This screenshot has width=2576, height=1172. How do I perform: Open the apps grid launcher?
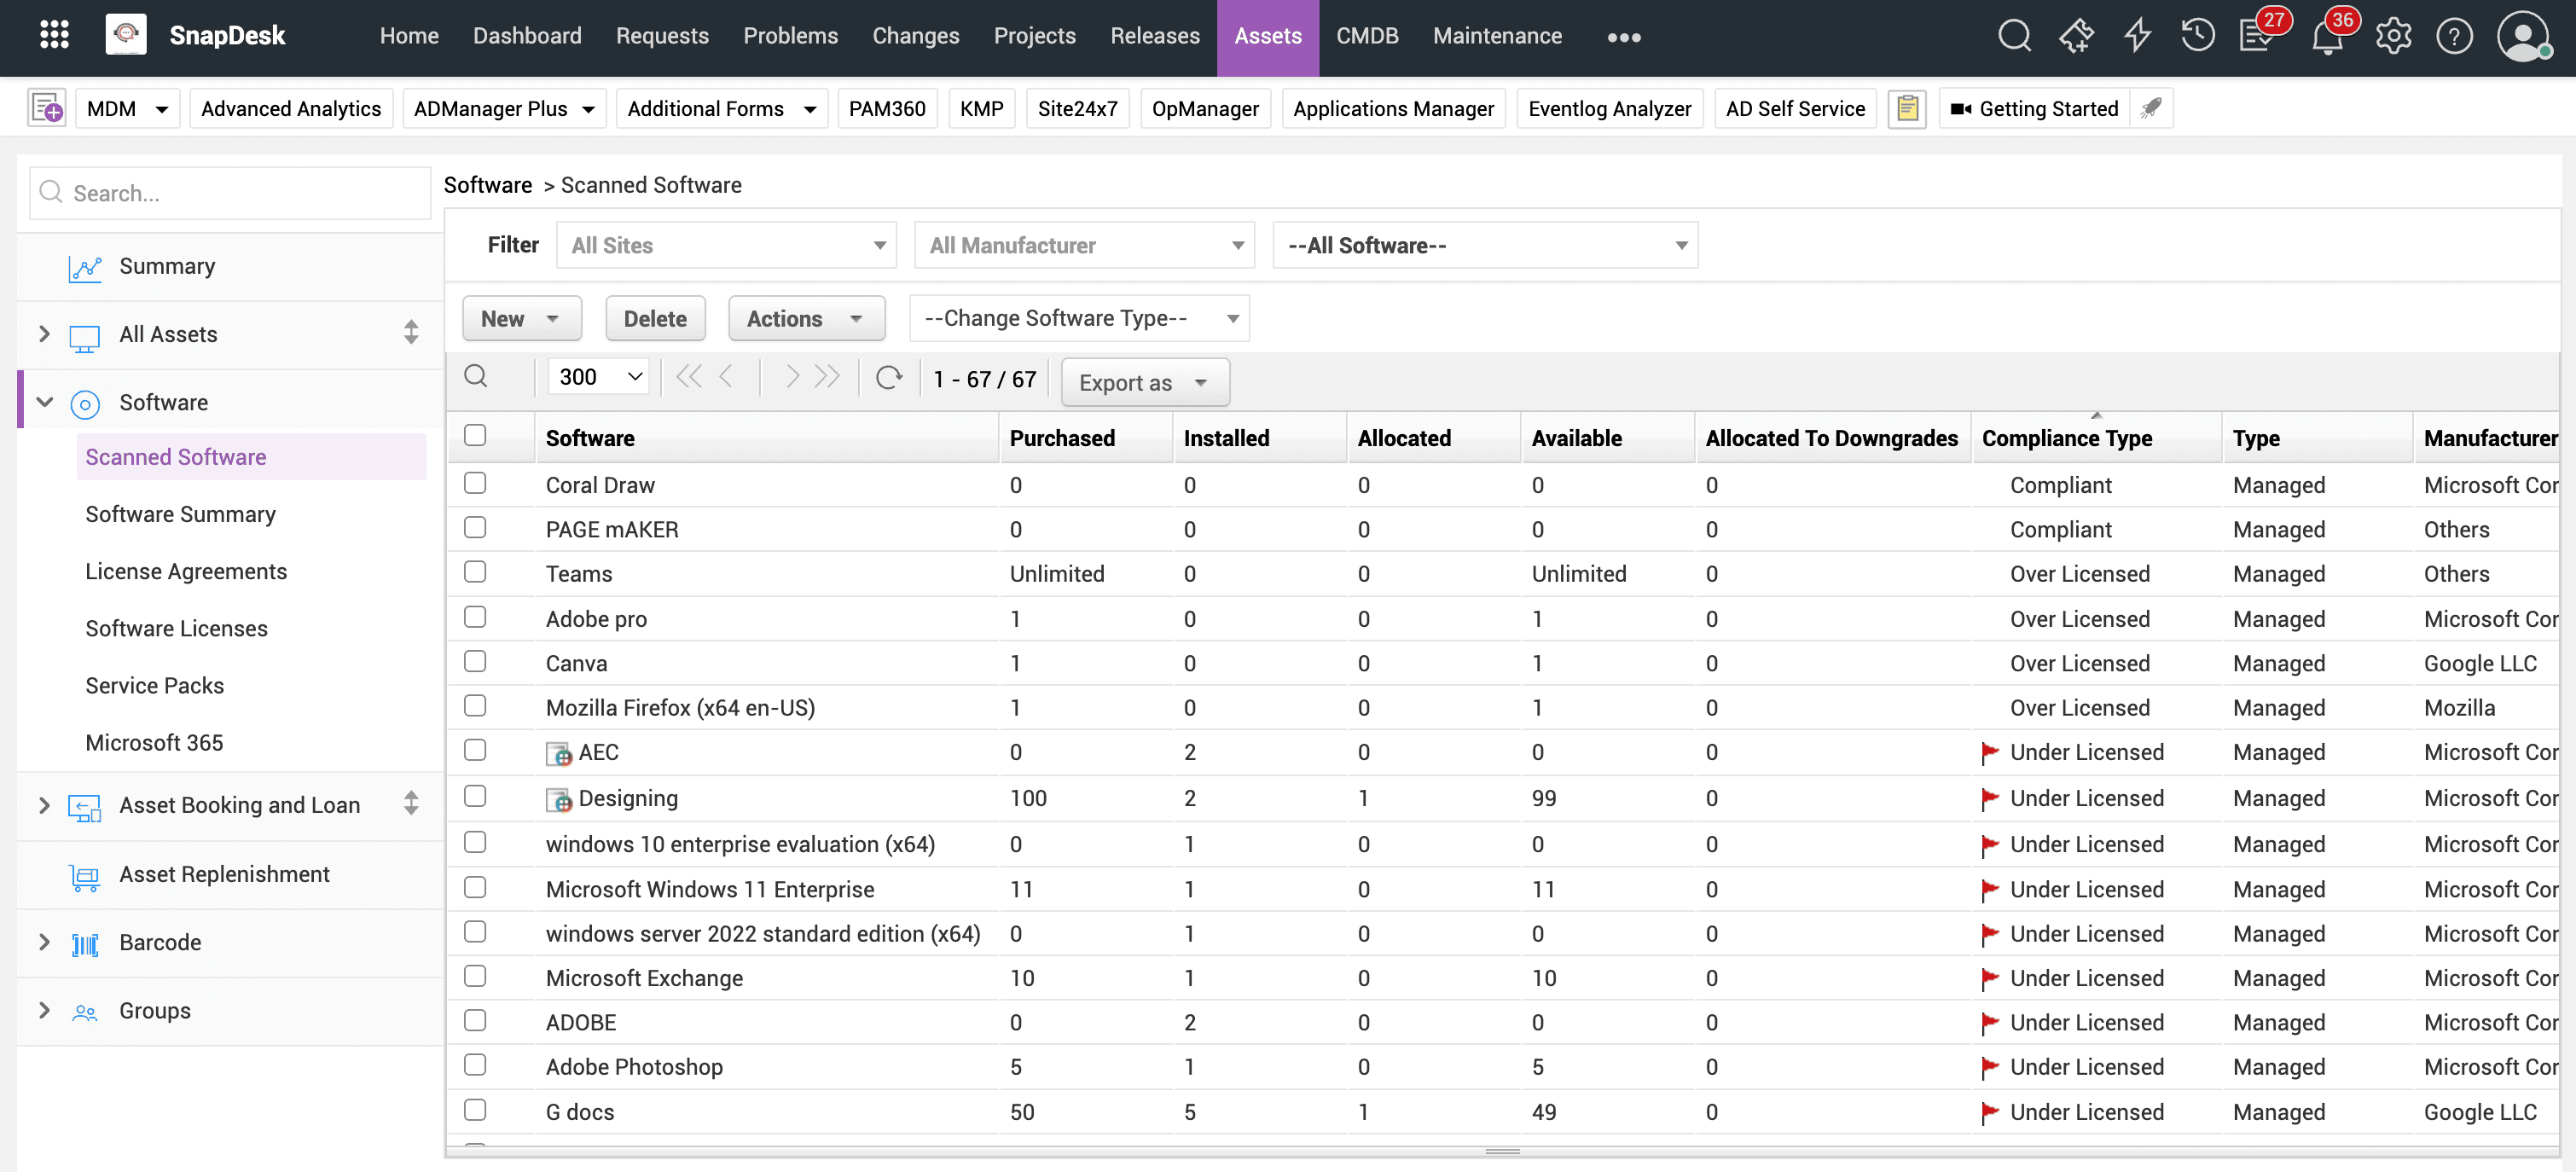point(54,36)
